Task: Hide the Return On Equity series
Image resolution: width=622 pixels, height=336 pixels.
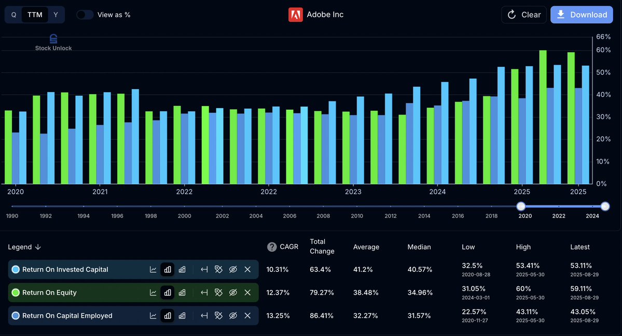Action: point(233,292)
